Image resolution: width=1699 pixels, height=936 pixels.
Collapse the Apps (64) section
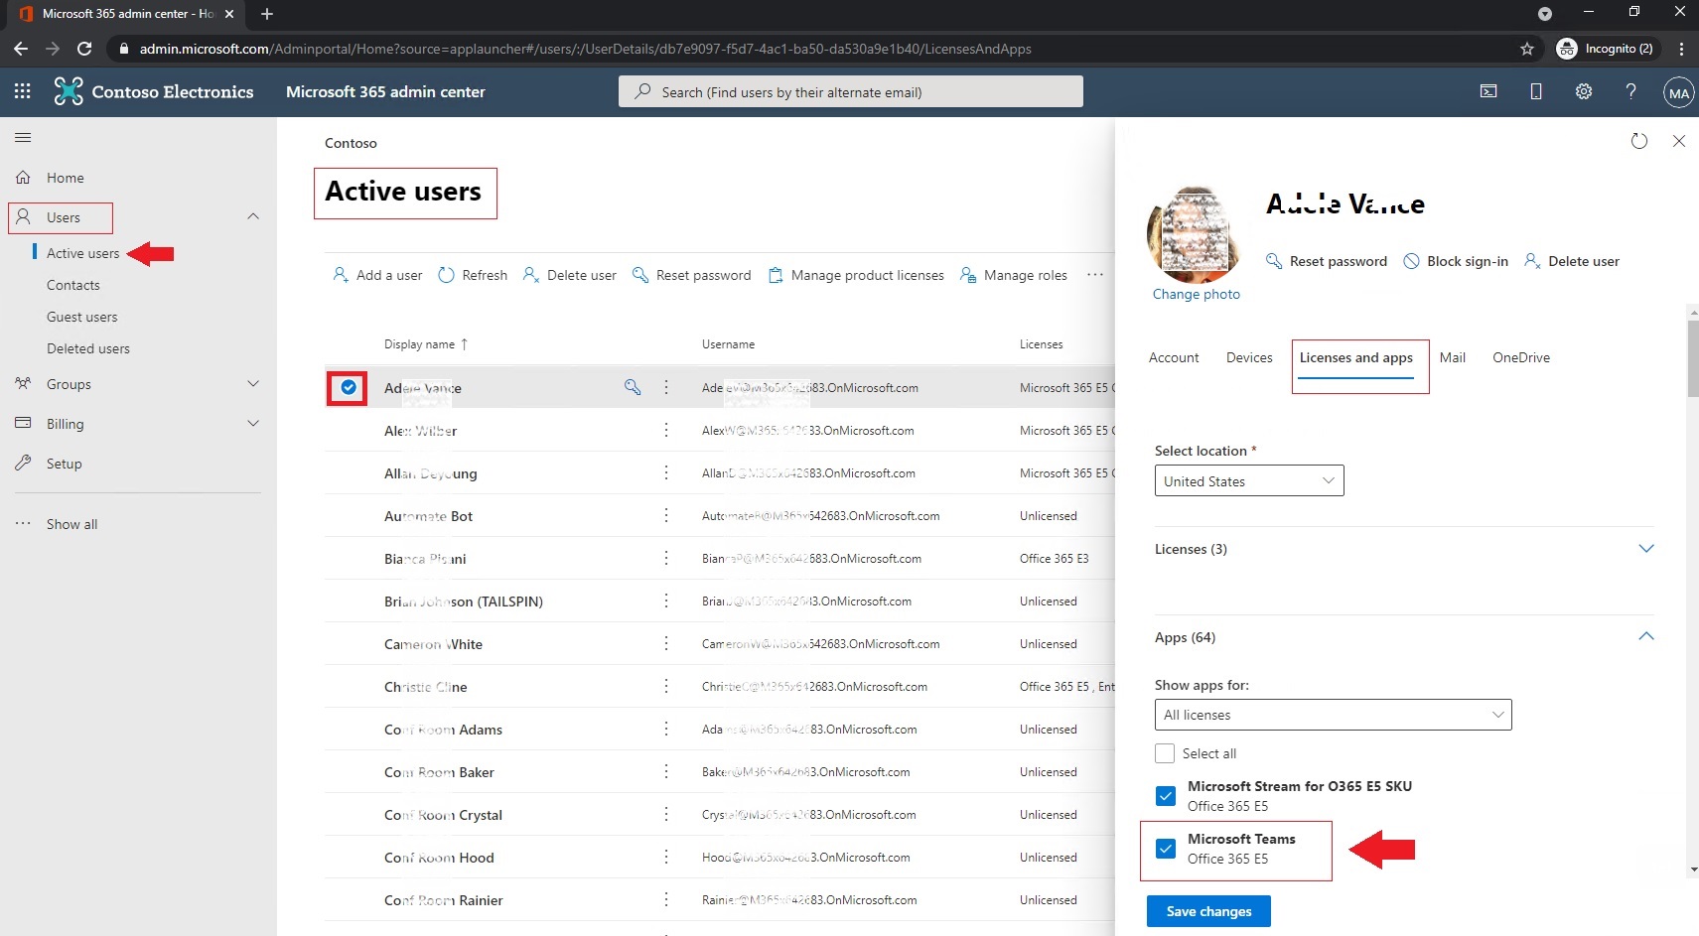pos(1645,636)
